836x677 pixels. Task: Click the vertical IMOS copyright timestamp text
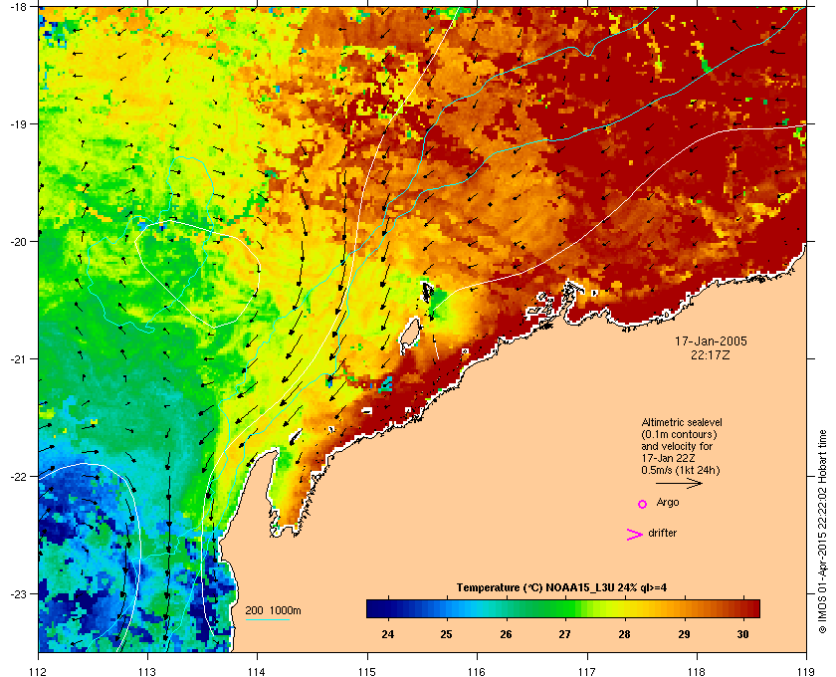(x=822, y=532)
